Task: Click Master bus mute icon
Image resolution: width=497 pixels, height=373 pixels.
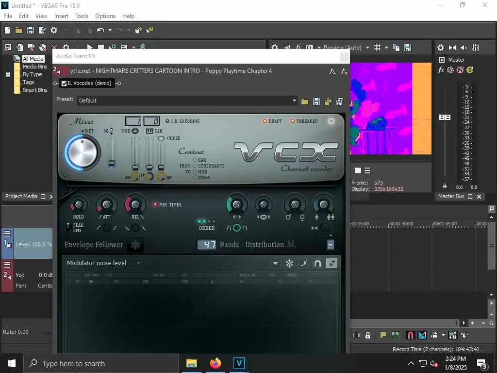Action: click(x=460, y=70)
